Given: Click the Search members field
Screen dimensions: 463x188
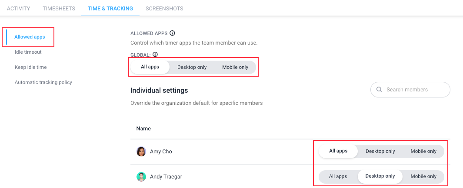Looking at the screenshot, I should (x=410, y=89).
